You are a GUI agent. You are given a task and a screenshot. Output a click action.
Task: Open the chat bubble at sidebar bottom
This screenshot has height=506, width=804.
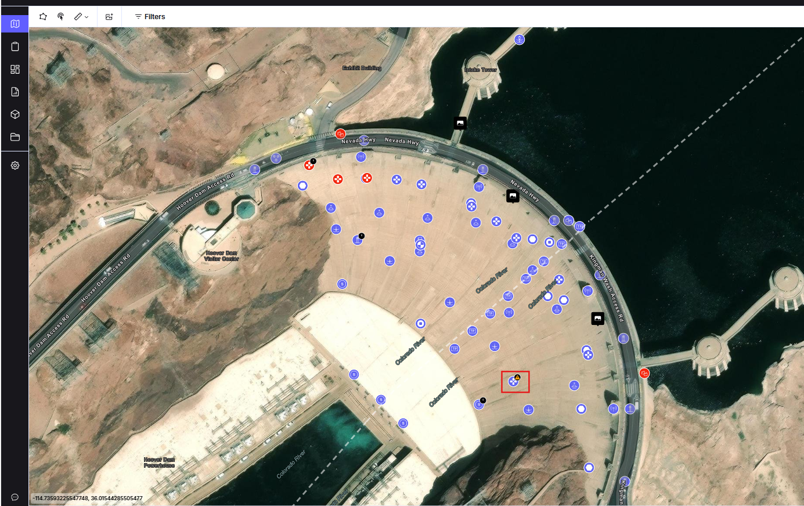15,497
